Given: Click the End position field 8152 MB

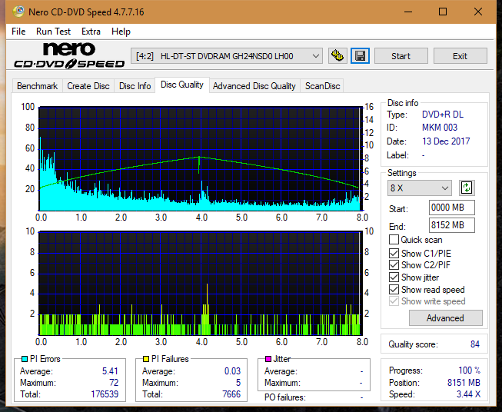Looking at the screenshot, I should click(451, 225).
